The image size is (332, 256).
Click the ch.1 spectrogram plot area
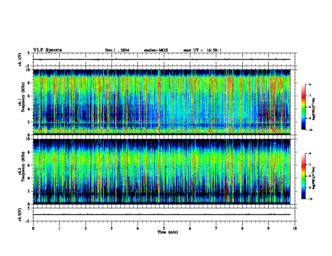pos(161,102)
